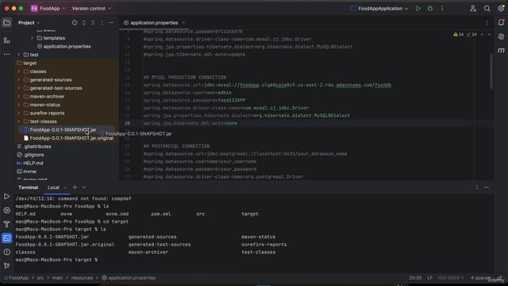Open the Code With Me user icon
Viewport: 508px width, 286px height.
pos(473,9)
